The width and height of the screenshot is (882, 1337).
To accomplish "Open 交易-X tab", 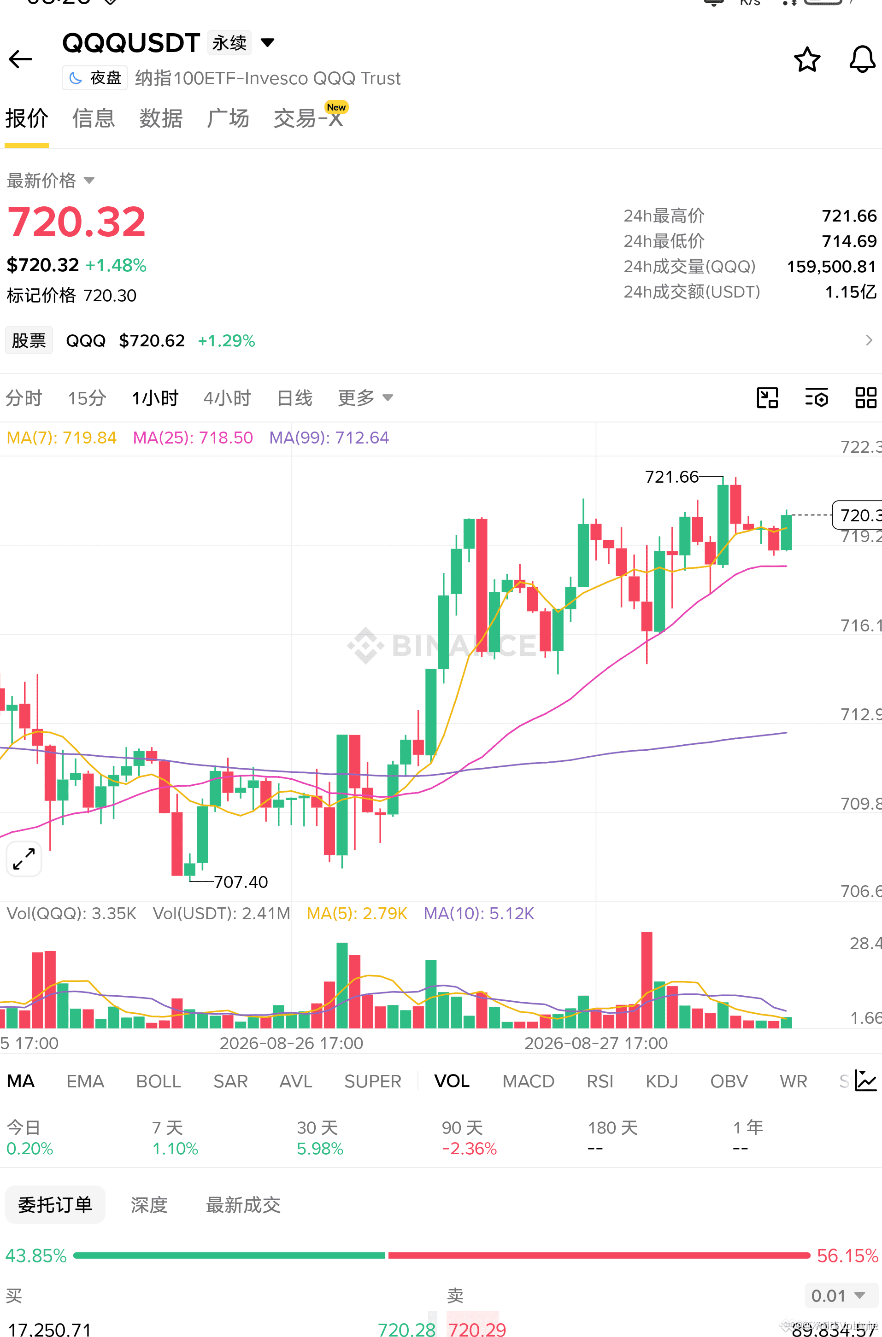I will pos(308,119).
